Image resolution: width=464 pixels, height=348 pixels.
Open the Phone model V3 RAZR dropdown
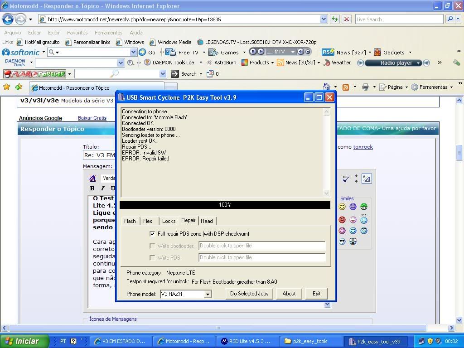click(208, 294)
